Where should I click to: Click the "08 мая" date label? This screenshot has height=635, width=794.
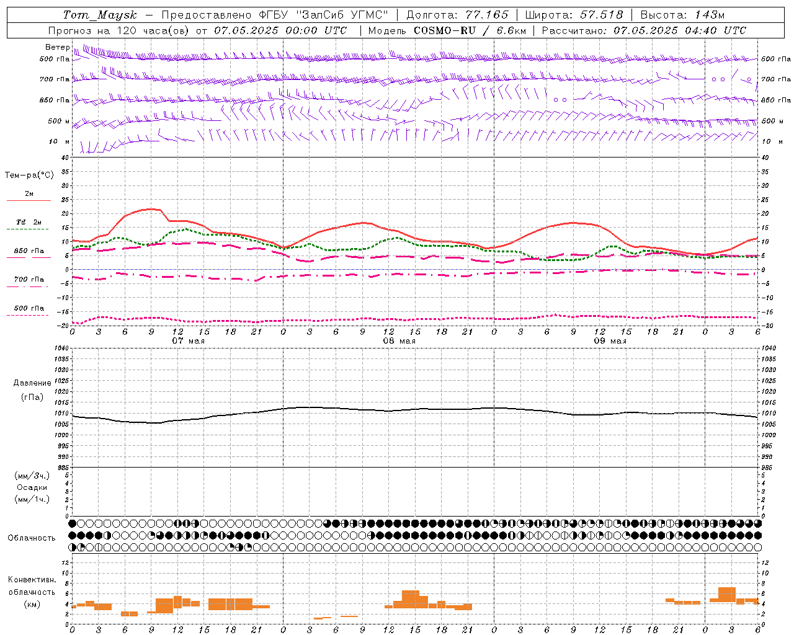pos(399,341)
